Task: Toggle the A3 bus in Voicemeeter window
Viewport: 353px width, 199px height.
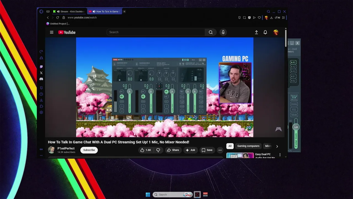Action: 293,71
